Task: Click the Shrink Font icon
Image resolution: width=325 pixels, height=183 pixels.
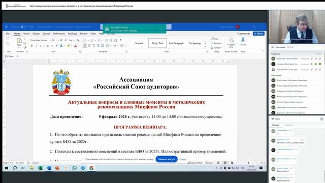Action: click(x=66, y=40)
